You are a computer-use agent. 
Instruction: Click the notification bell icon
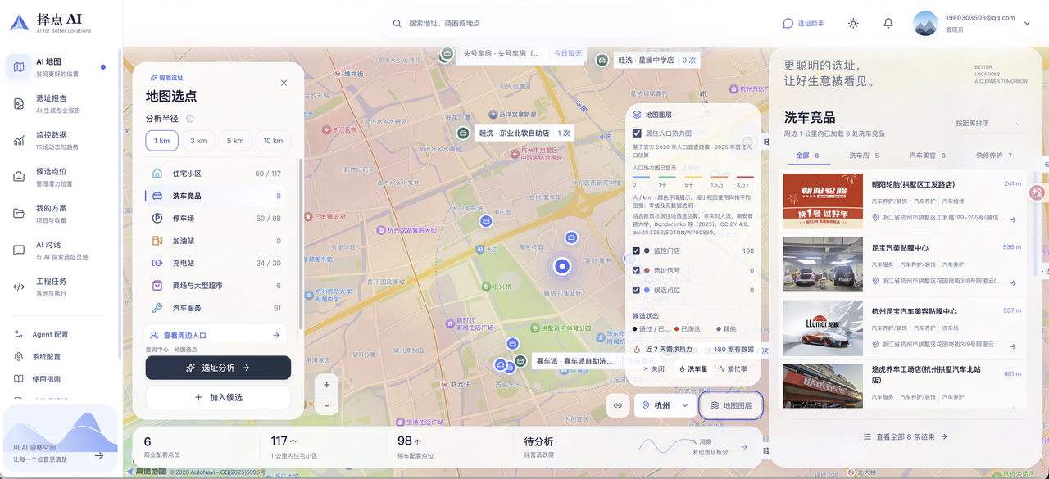click(888, 23)
